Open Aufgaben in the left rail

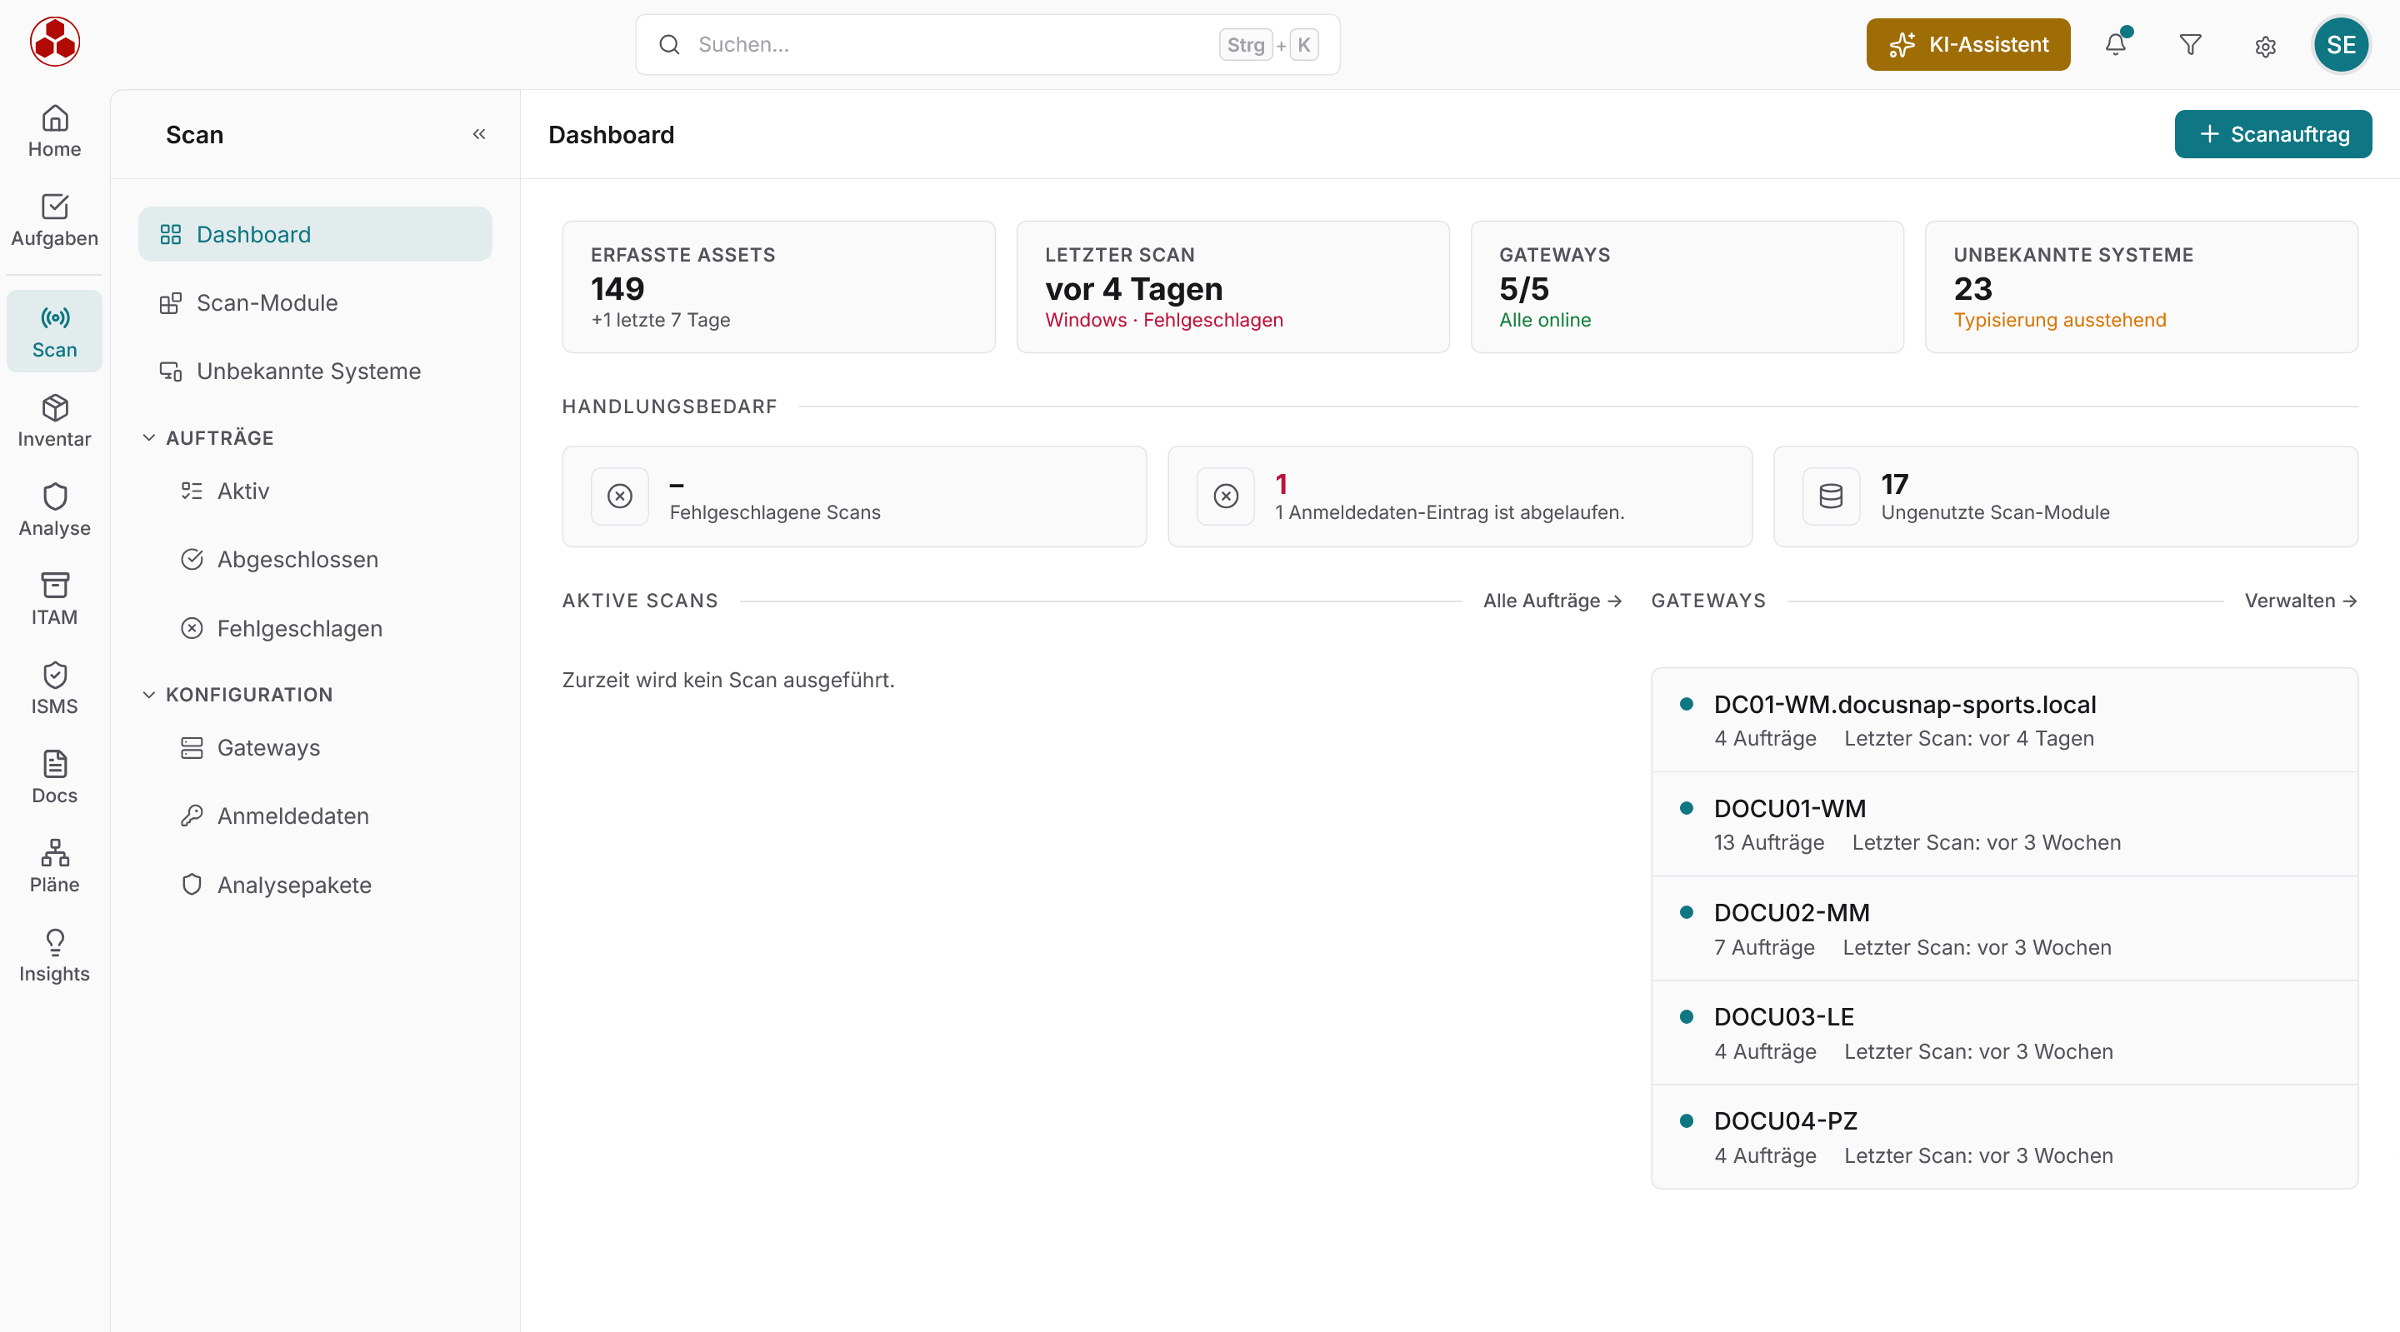(54, 221)
